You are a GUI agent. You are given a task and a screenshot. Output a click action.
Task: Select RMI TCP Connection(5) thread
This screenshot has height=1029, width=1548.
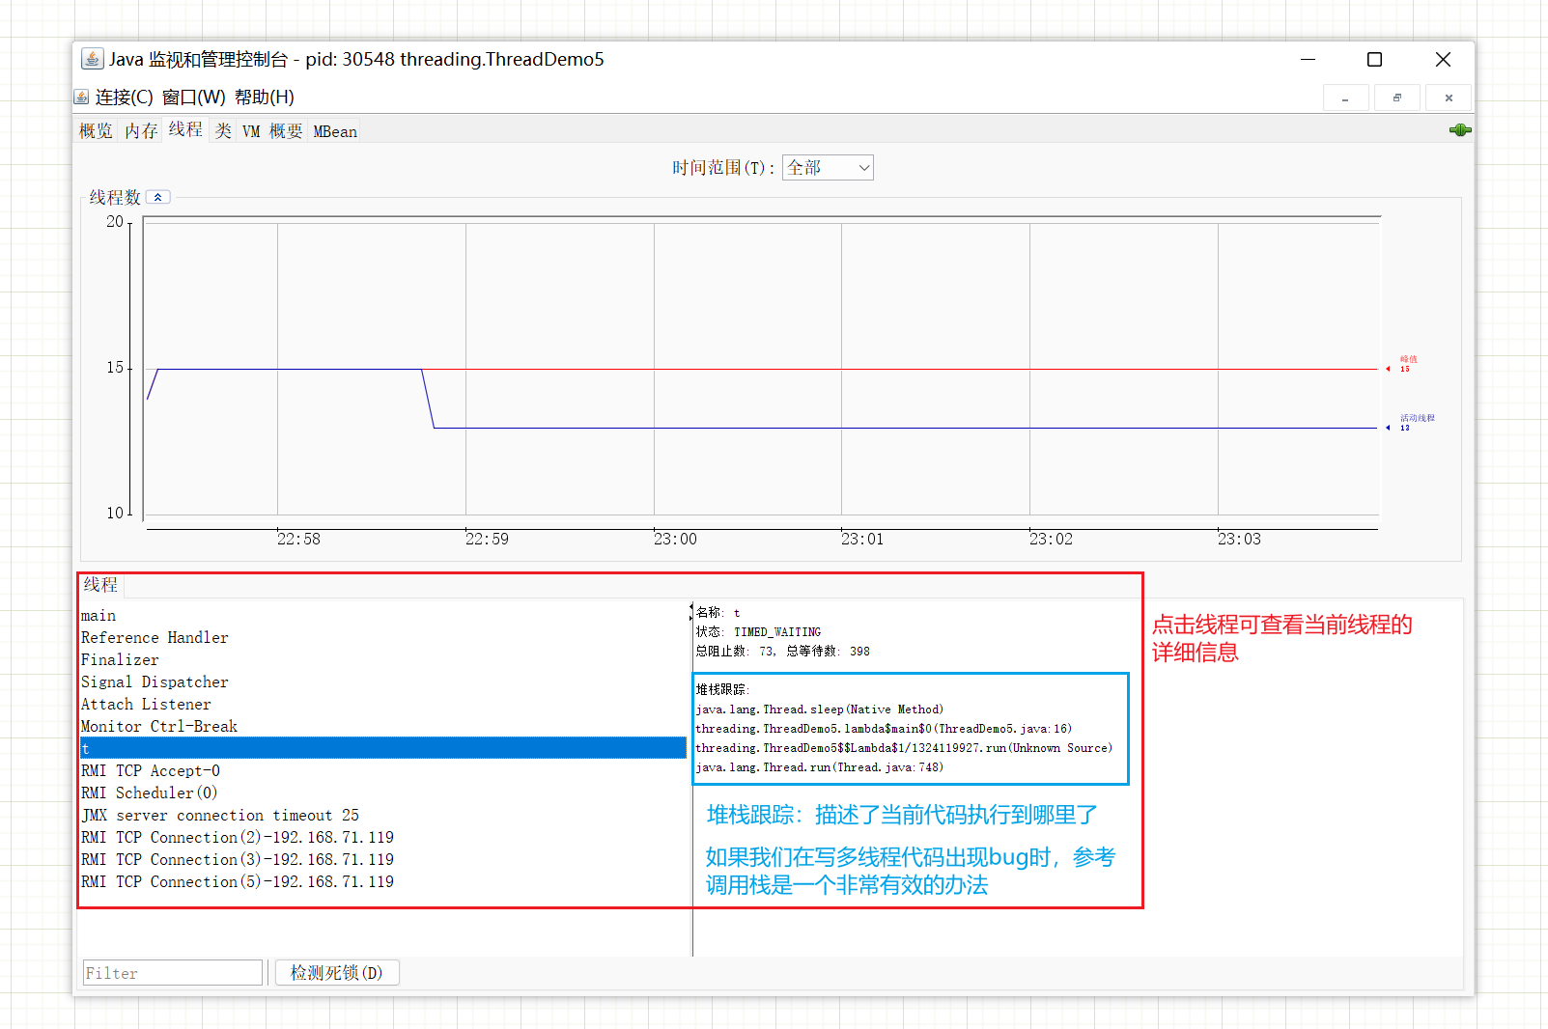tap(383, 882)
